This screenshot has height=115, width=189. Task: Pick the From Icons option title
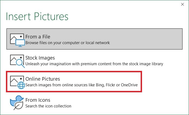coord(38,100)
